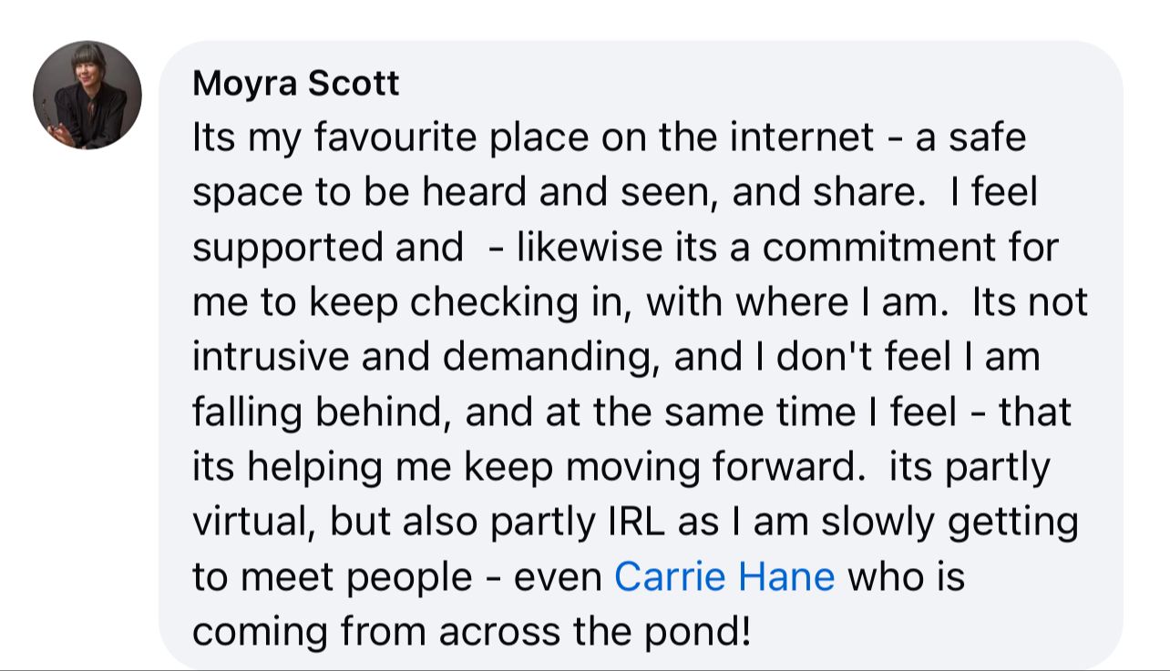
Task: Click the word favourite in the comment
Action: click(395, 138)
